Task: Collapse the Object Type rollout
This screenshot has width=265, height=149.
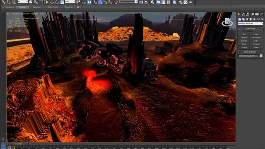Action: tap(250, 29)
